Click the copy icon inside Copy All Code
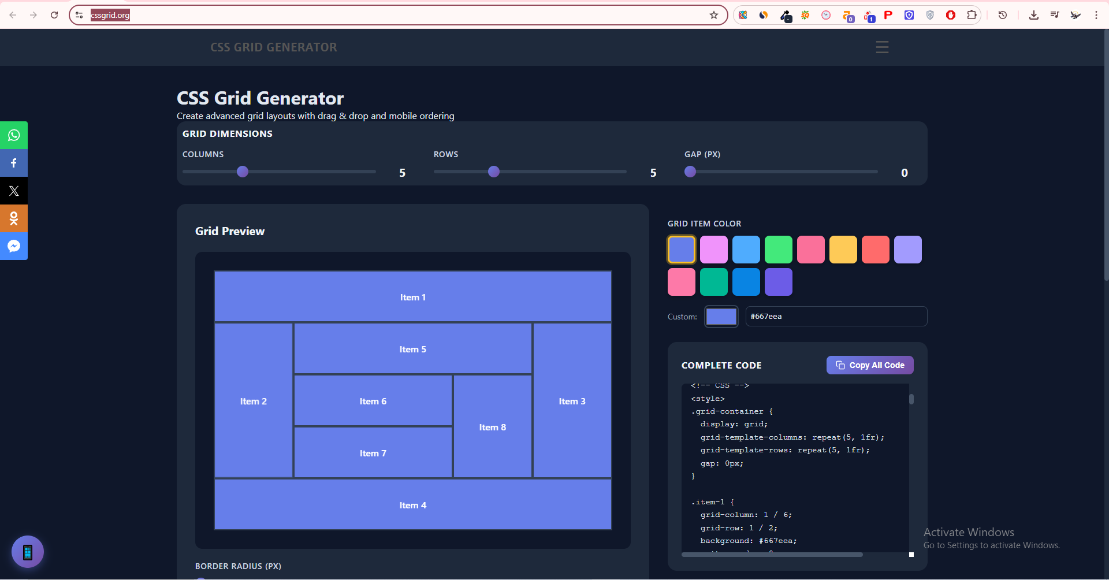 840,365
